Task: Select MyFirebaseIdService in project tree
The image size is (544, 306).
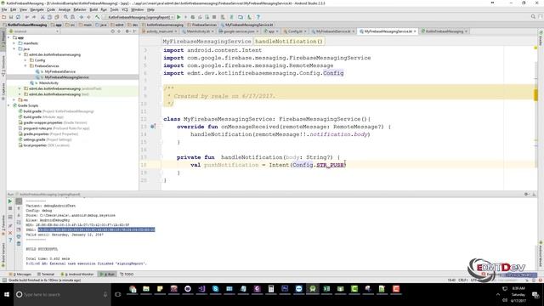Action: (x=59, y=71)
